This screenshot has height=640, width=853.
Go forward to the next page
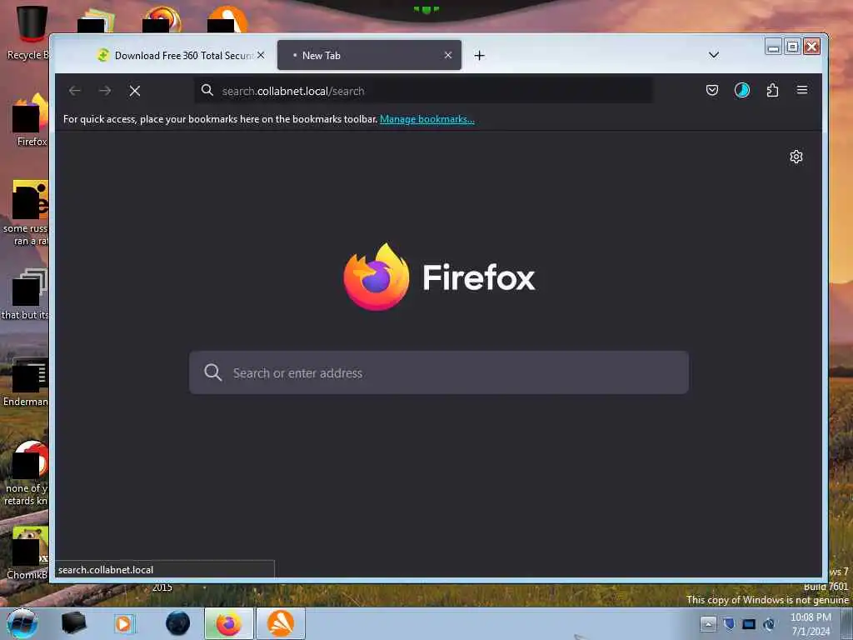[x=105, y=91]
